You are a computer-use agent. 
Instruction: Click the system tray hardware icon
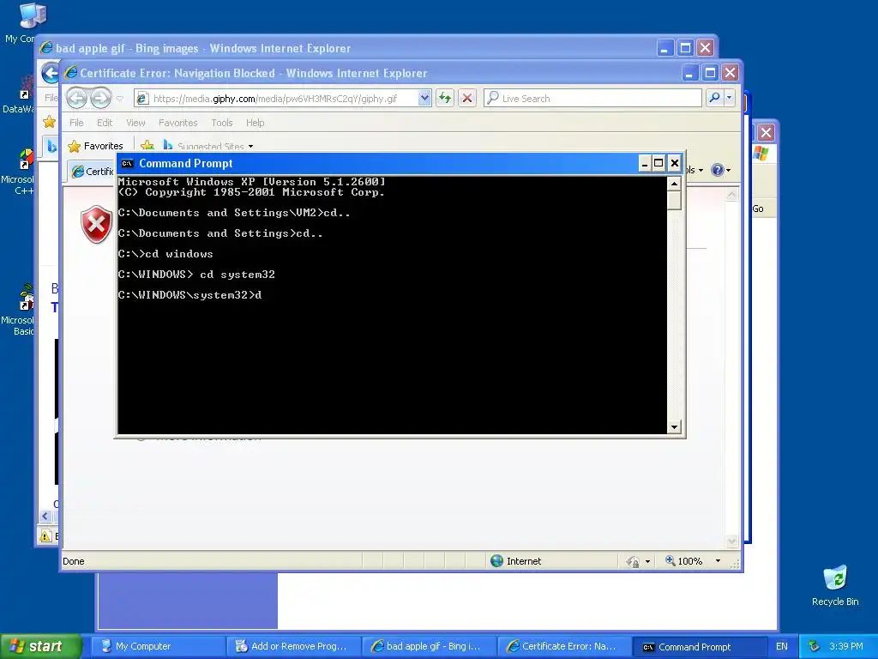click(x=815, y=646)
